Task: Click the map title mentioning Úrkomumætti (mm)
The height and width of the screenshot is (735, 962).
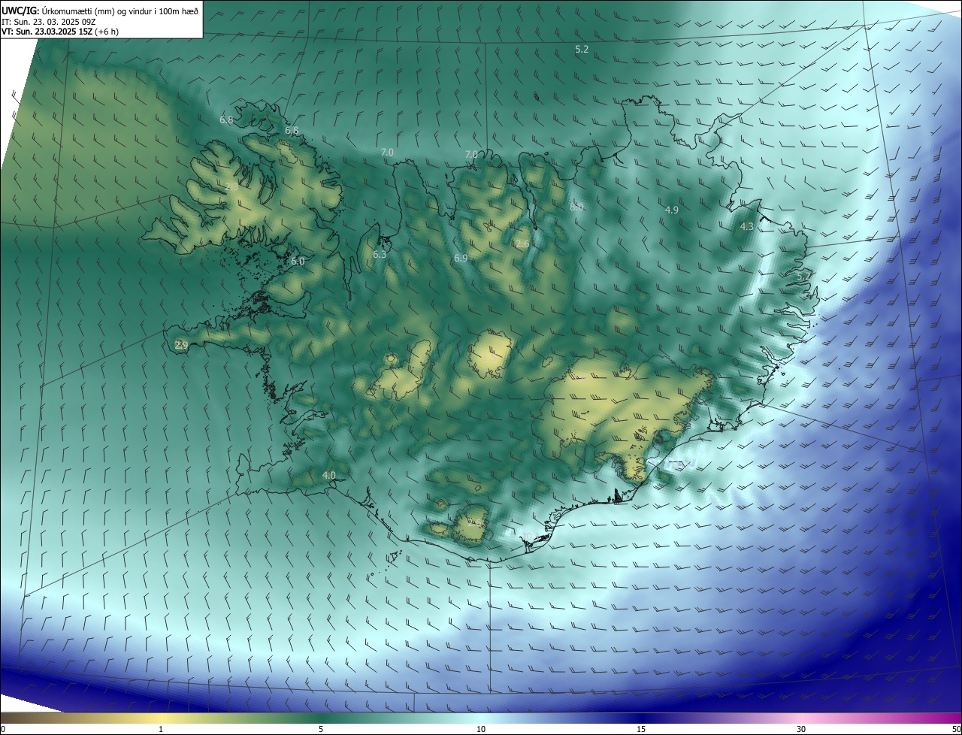Action: (x=101, y=10)
